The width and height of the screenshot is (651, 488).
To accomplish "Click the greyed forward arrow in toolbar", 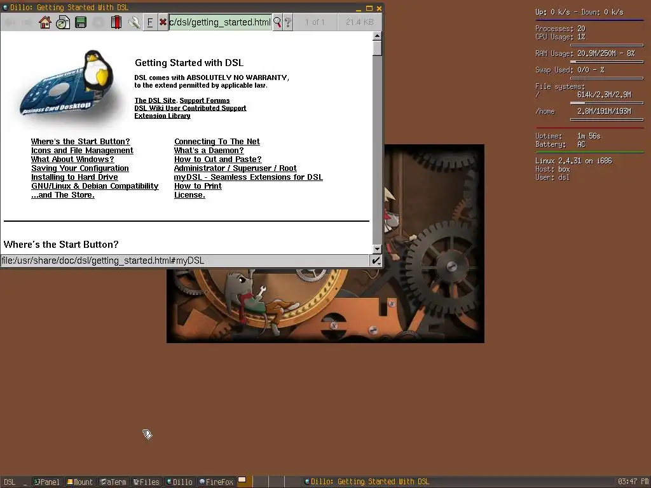I will [x=27, y=22].
